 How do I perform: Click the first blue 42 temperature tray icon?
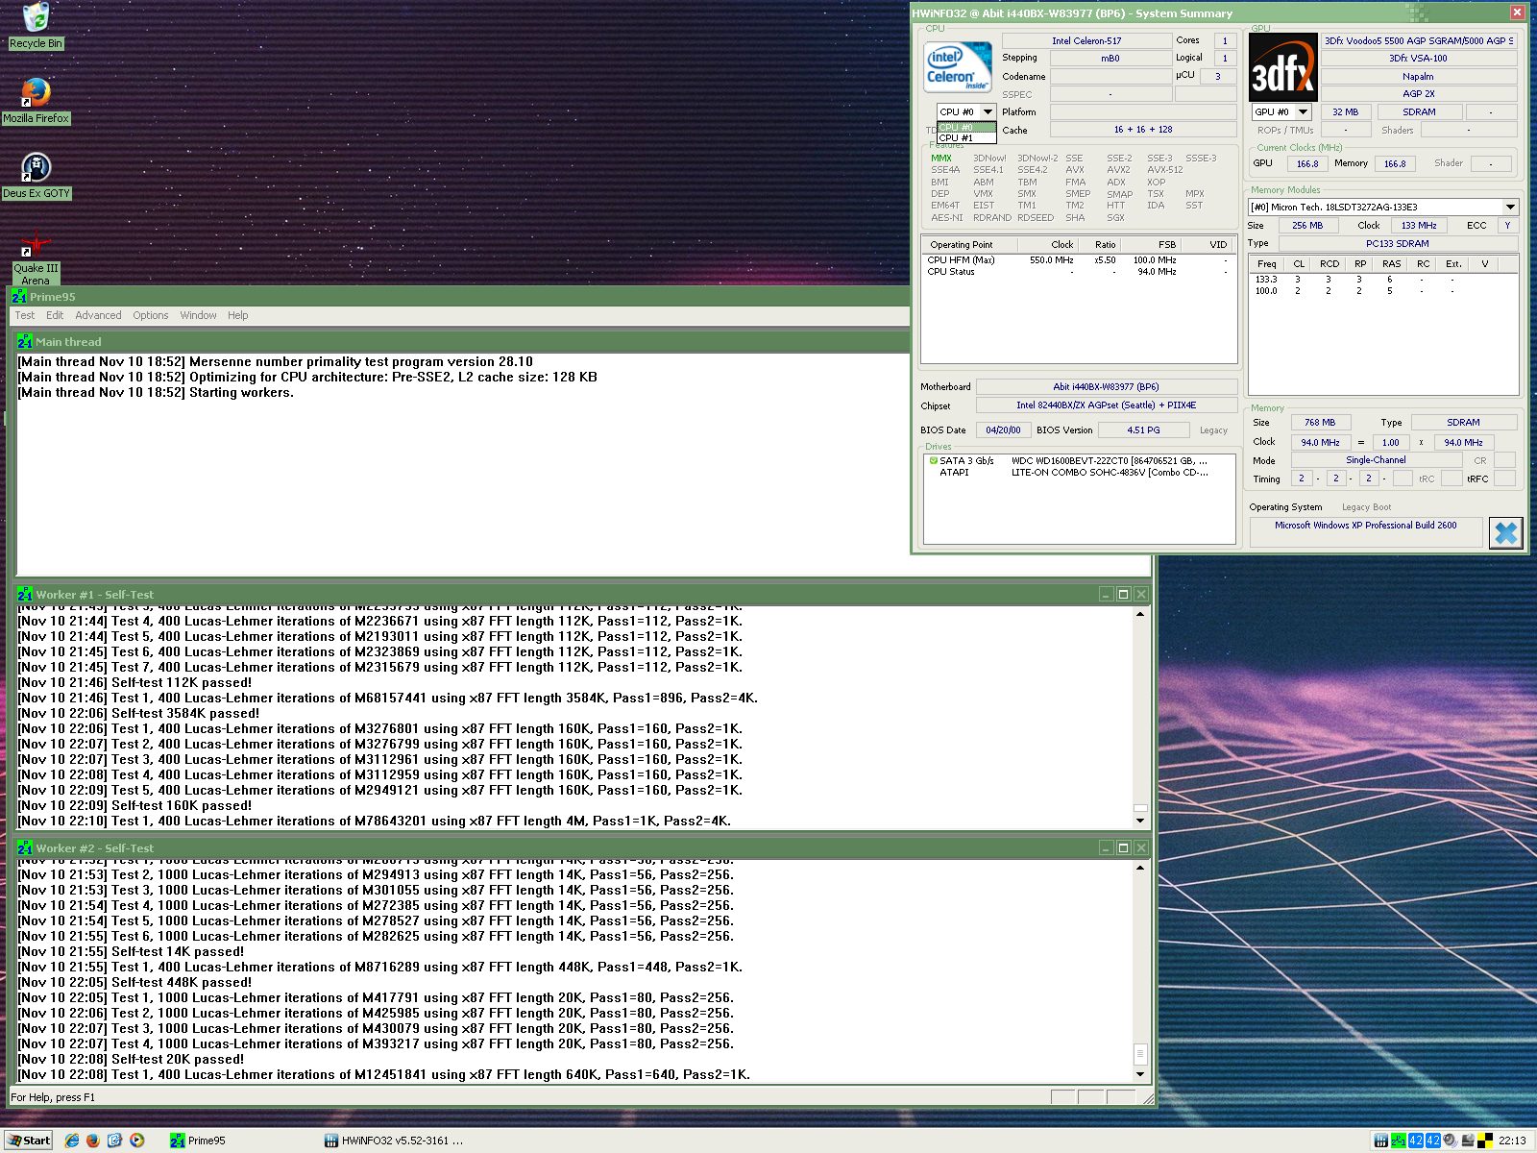[x=1416, y=1141]
